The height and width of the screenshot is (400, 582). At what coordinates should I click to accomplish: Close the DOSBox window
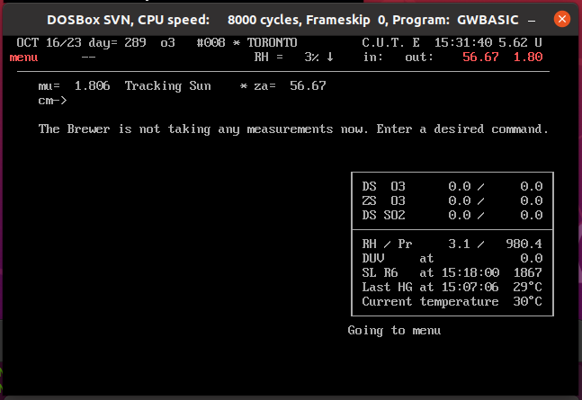(x=561, y=19)
